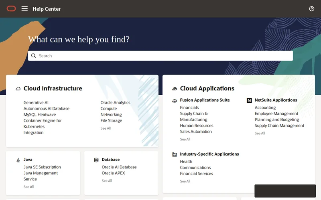Open the Java heading link

28,160
